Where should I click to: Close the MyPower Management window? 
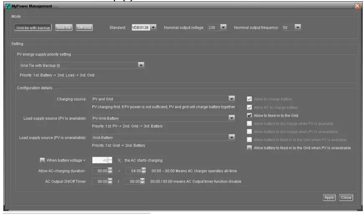click(357, 6)
